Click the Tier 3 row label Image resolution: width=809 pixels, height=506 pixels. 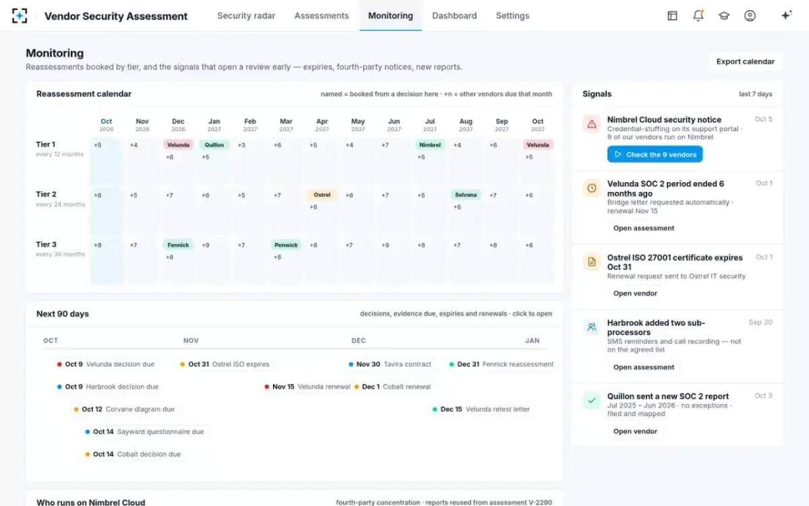coord(46,244)
